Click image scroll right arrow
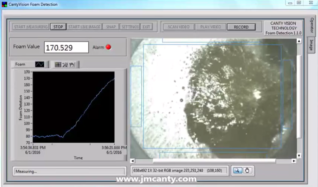Image resolution: width=318 pixels, height=187 pixels. coord(294,161)
